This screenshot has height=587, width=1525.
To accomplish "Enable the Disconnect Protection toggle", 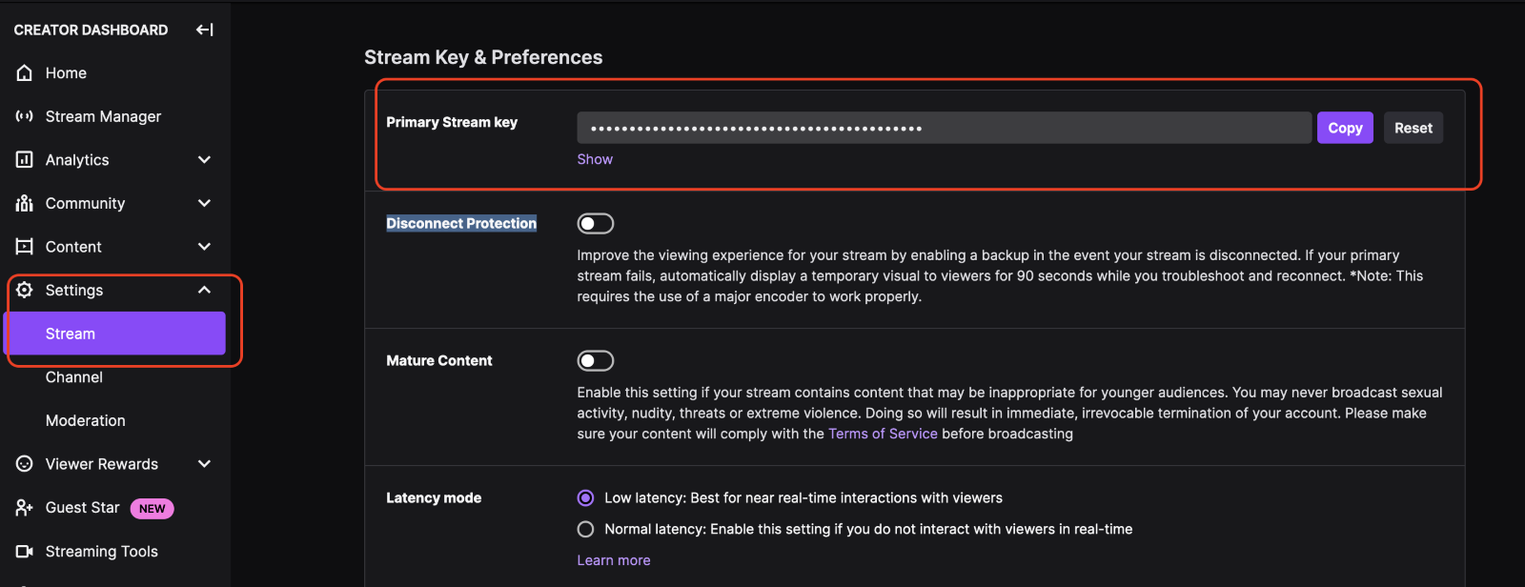I will pos(595,224).
